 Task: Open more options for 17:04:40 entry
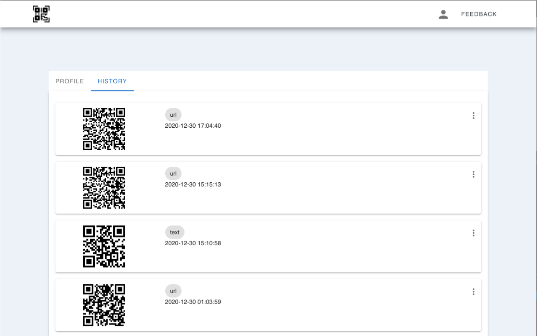pos(473,115)
